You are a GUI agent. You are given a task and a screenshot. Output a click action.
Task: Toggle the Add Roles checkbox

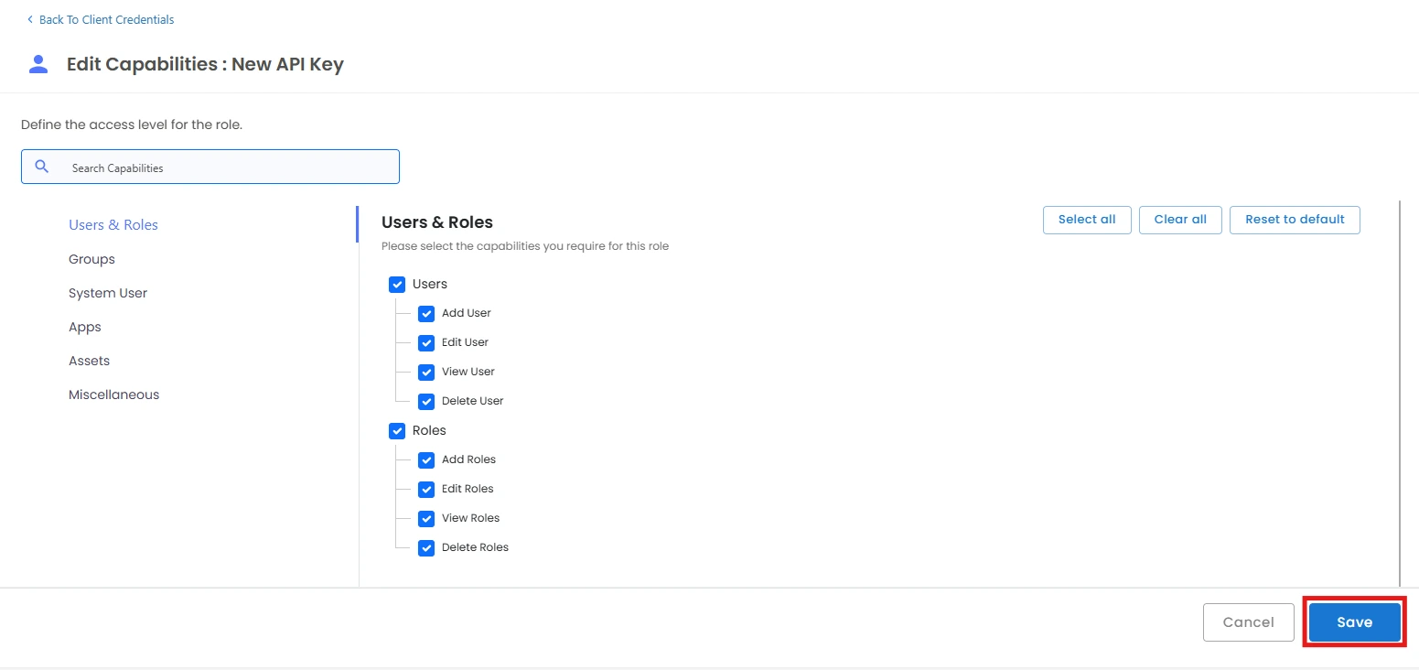coord(426,459)
